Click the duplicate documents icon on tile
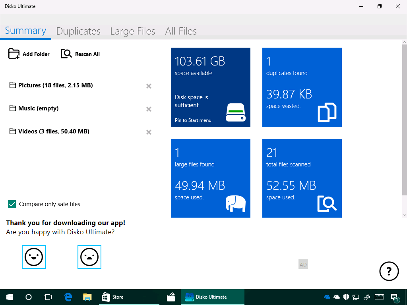 tap(327, 112)
